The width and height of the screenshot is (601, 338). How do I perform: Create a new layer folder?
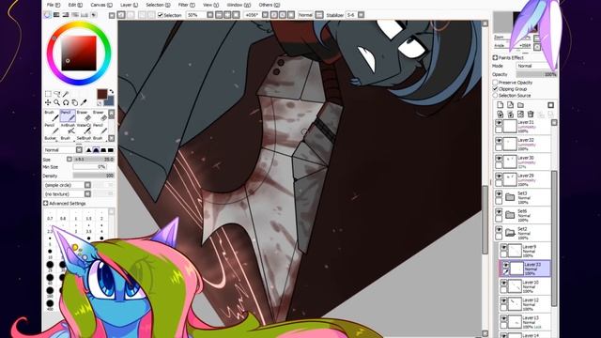pos(520,105)
